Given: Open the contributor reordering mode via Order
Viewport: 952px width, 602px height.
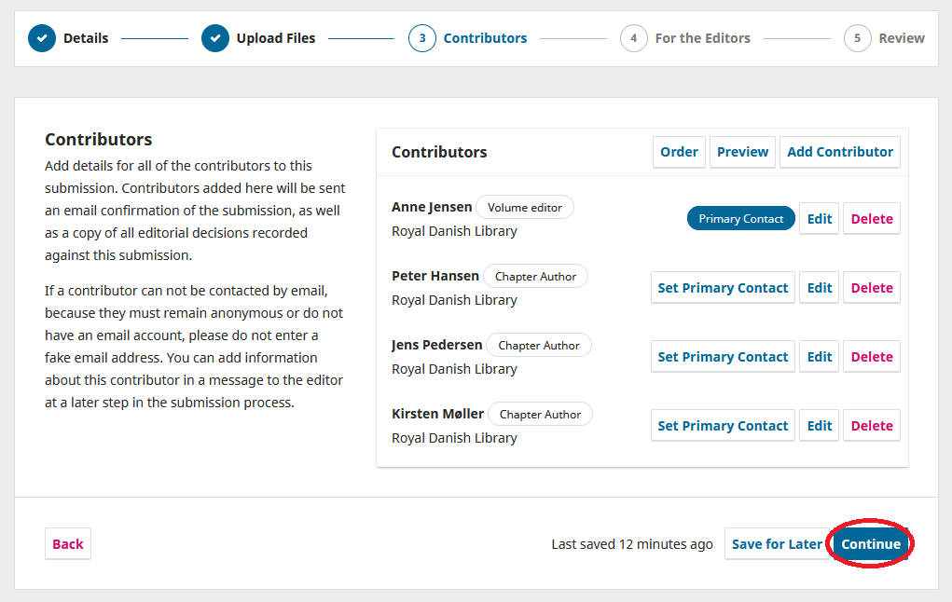Looking at the screenshot, I should (x=679, y=152).
